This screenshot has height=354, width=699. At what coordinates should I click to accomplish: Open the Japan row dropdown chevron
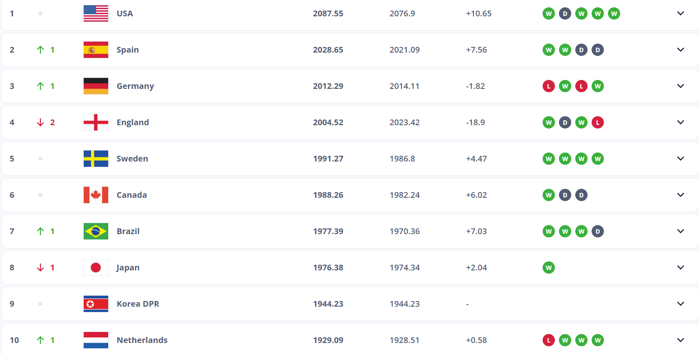click(680, 268)
